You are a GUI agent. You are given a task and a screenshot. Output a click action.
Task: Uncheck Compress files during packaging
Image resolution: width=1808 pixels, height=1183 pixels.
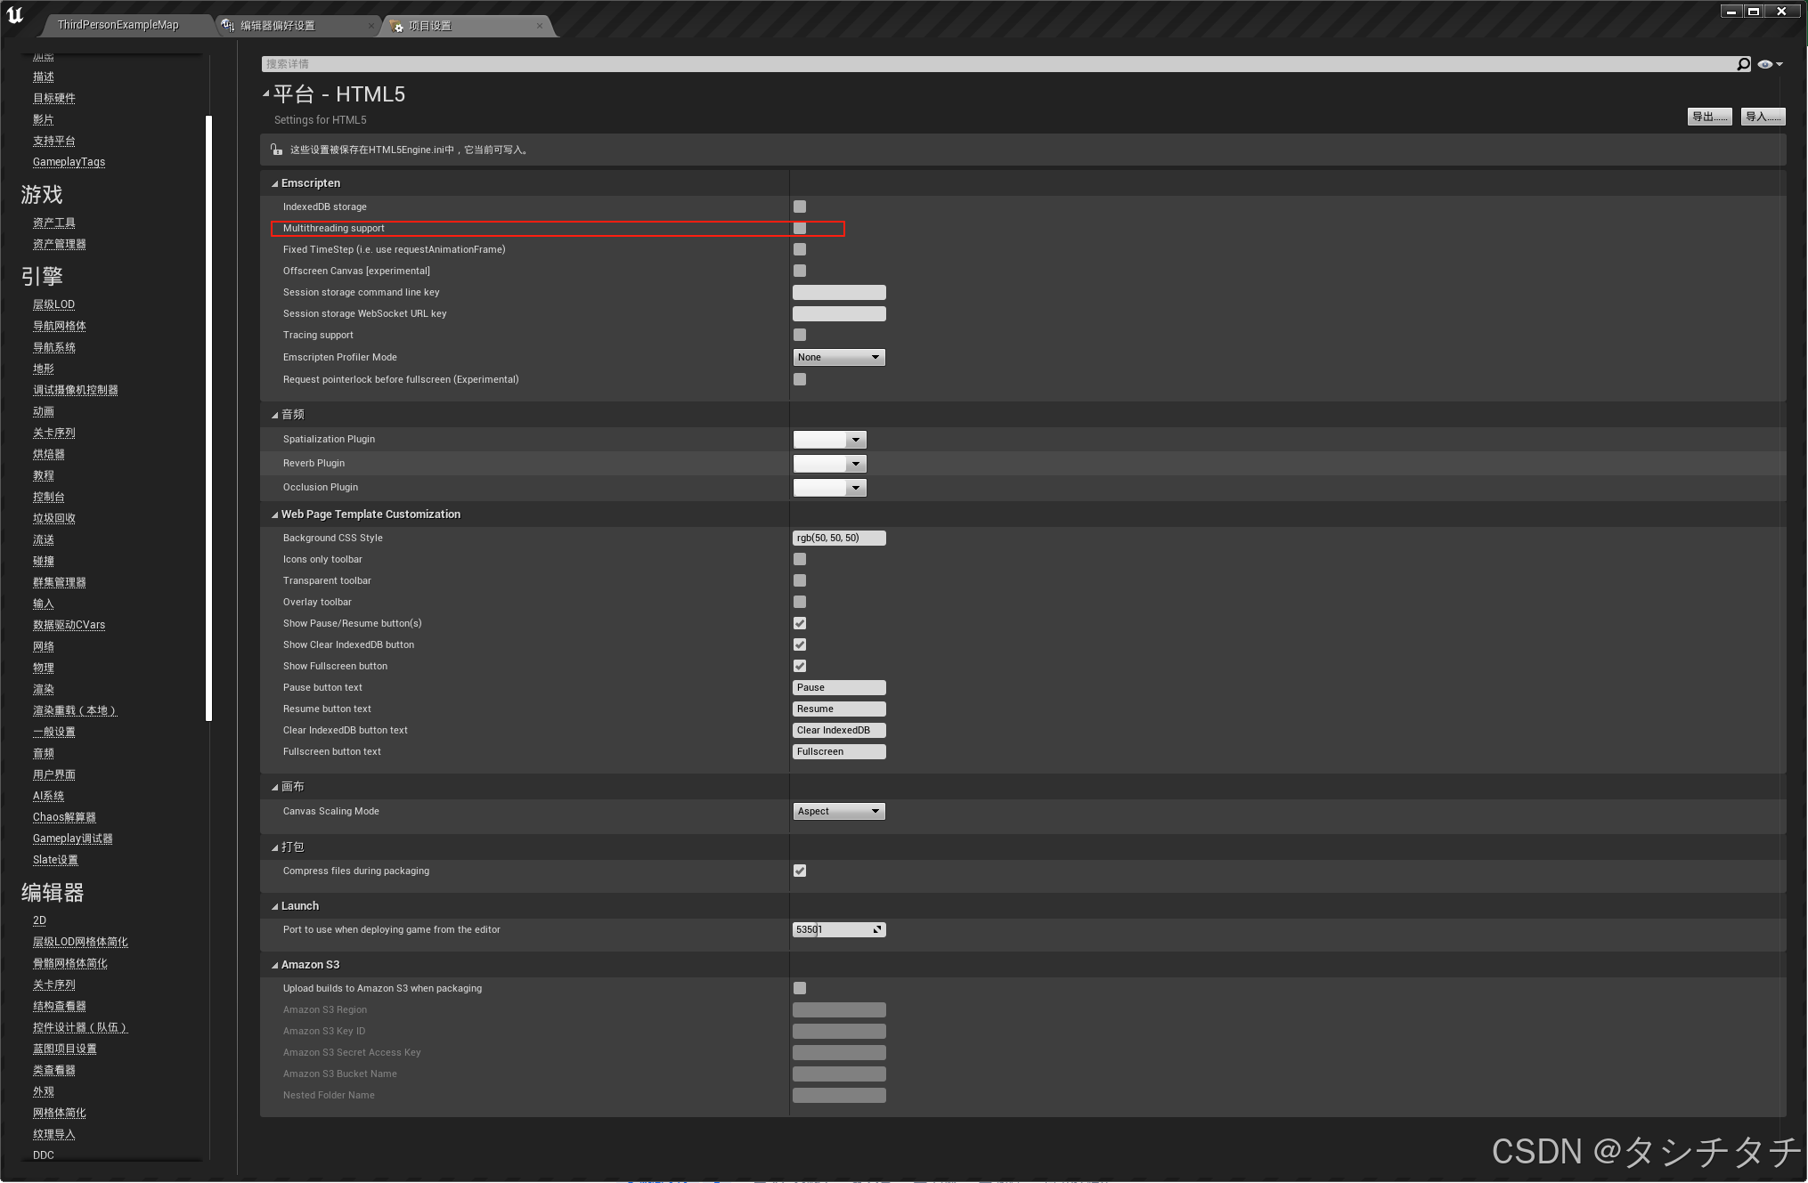tap(799, 871)
